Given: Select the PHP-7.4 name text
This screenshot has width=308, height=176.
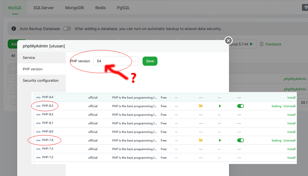Looking at the screenshot, I should 48,140.
